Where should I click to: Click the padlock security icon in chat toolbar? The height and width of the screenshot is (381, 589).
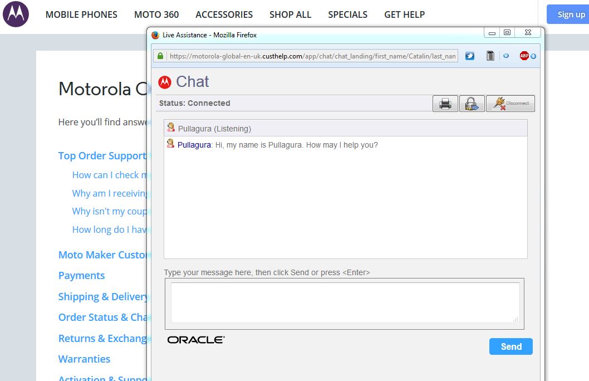pos(472,104)
